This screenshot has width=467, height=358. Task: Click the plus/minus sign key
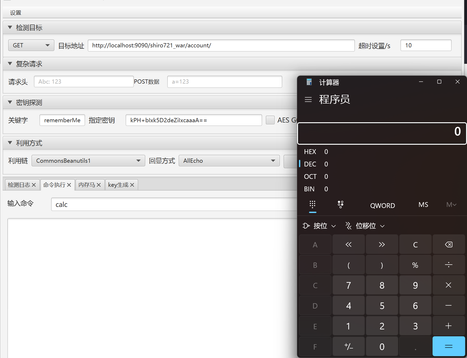click(349, 346)
